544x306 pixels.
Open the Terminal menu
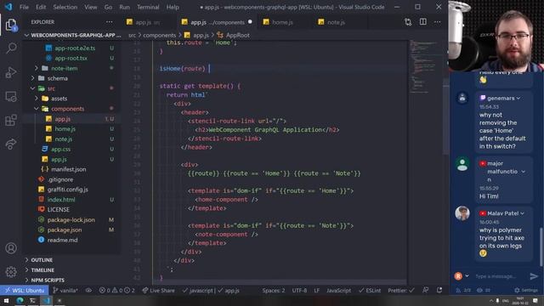pyautogui.click(x=148, y=7)
